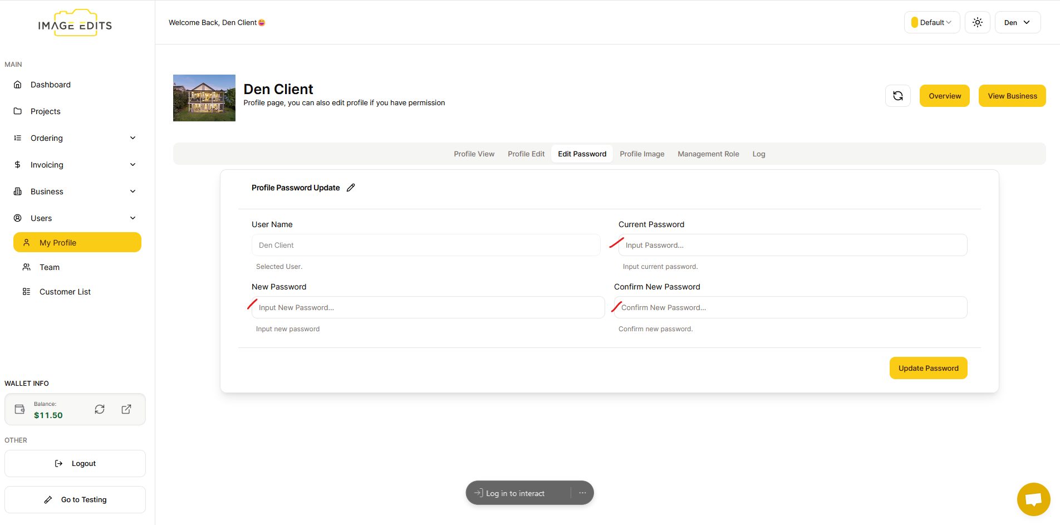Open the chat bubble widget
This screenshot has width=1060, height=525.
click(x=1033, y=499)
